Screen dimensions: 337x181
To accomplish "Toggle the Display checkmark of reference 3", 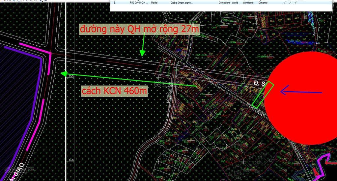I will pyautogui.click(x=285, y=3).
